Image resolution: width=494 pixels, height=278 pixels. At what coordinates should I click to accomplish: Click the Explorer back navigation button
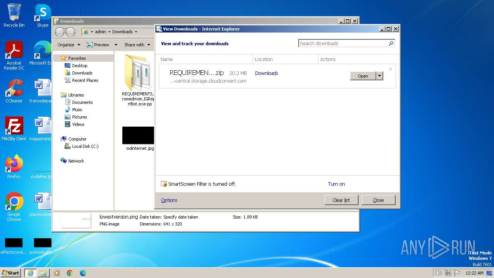point(60,32)
